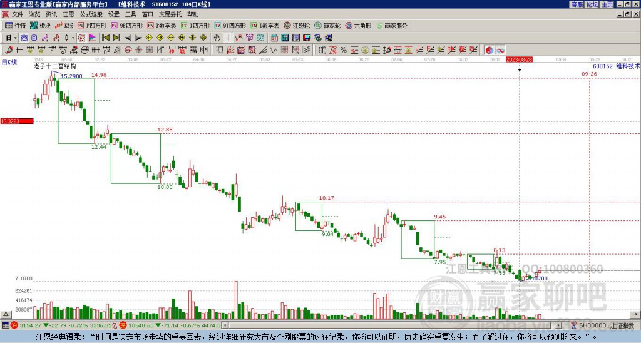This screenshot has height=343, width=641.
Task: Open the 文件 menu
Action: pyautogui.click(x=18, y=14)
